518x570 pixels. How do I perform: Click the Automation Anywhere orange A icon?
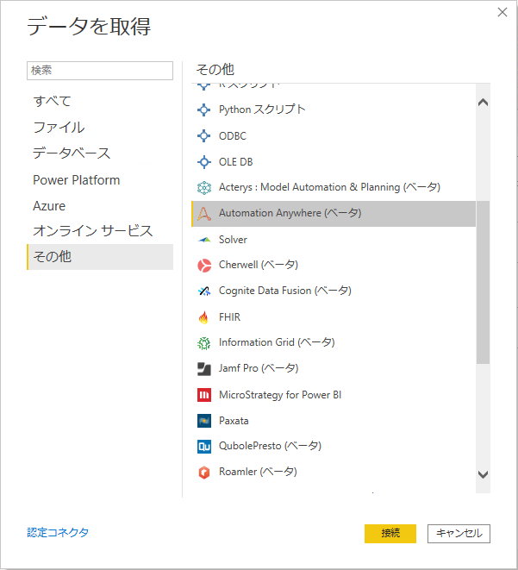[x=203, y=213]
